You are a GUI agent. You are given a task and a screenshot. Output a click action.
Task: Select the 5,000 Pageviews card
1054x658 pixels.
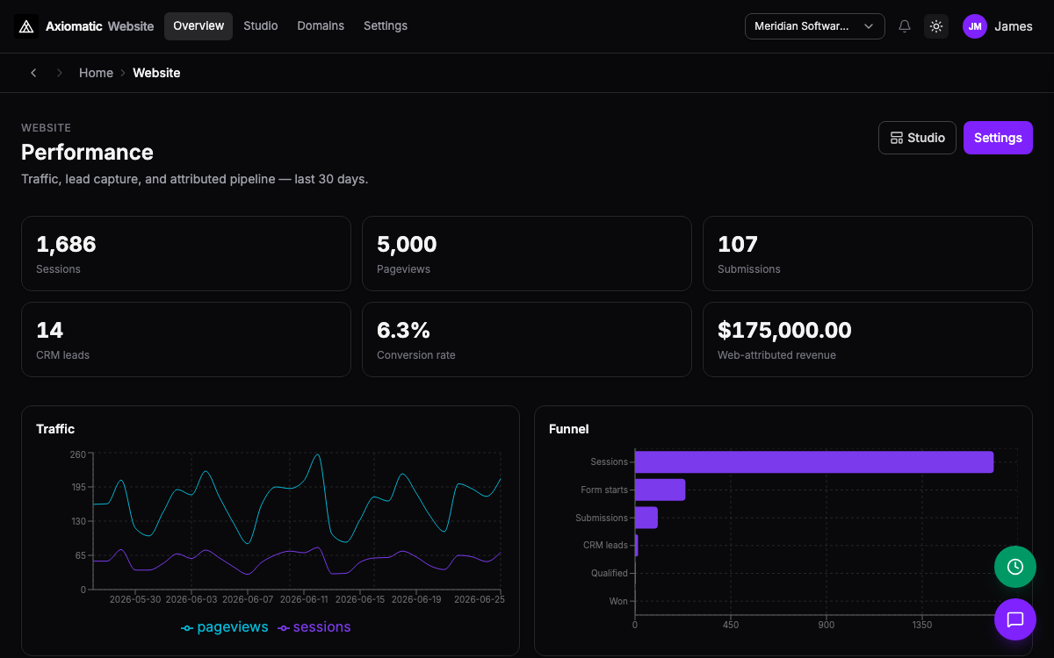527,254
